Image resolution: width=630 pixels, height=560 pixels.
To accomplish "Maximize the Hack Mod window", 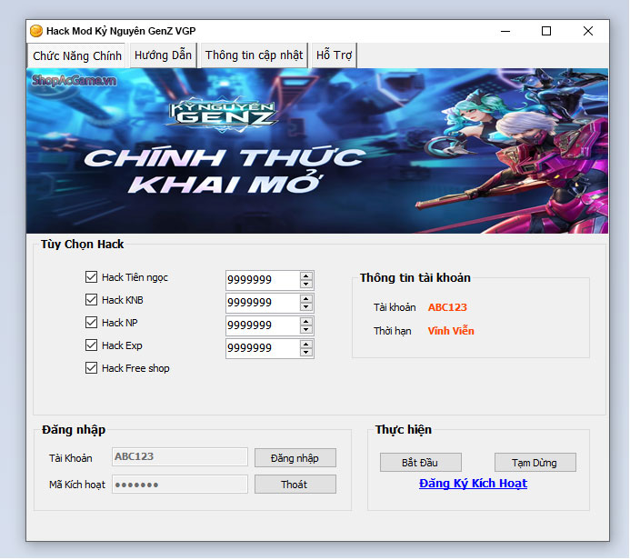I will 546,31.
